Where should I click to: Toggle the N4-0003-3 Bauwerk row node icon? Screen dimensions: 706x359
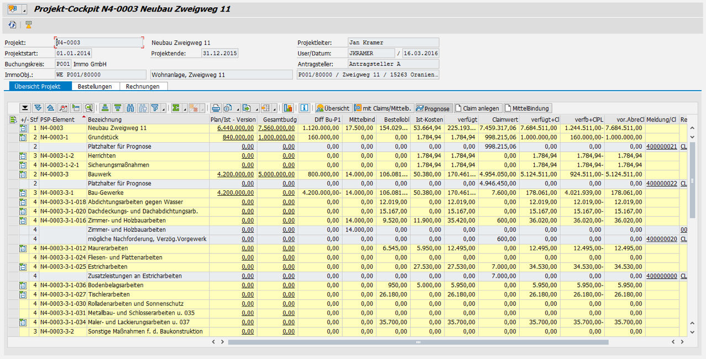click(x=23, y=174)
